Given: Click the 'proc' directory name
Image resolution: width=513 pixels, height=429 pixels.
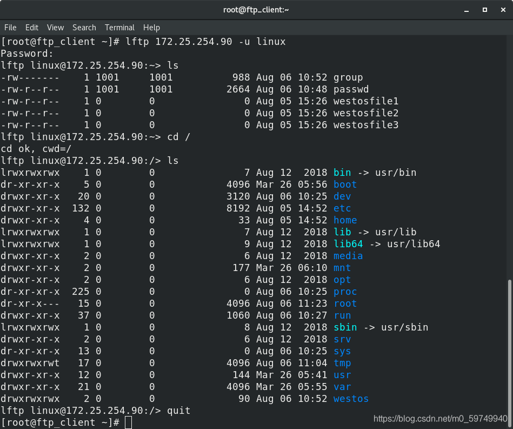Looking at the screenshot, I should [x=345, y=292].
